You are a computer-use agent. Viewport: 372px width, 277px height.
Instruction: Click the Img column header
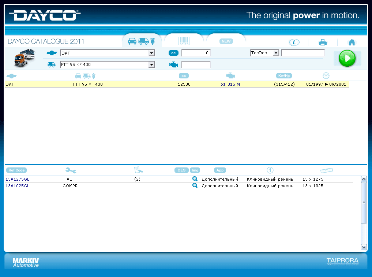coord(195,170)
